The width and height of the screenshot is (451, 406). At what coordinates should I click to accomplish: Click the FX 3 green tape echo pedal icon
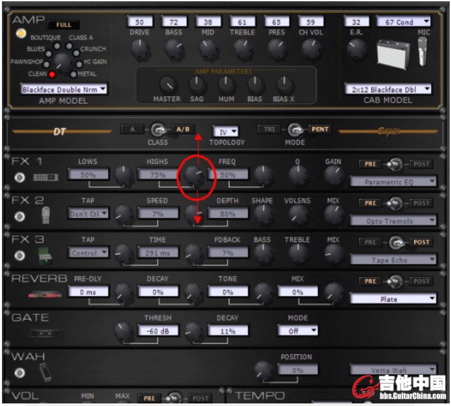45,255
